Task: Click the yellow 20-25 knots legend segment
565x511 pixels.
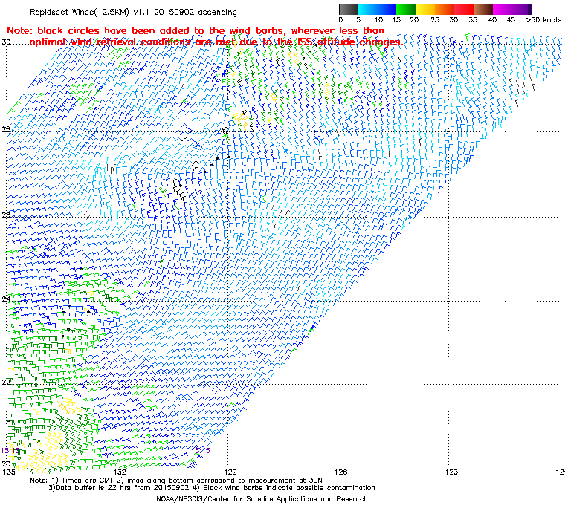Action: [x=425, y=9]
